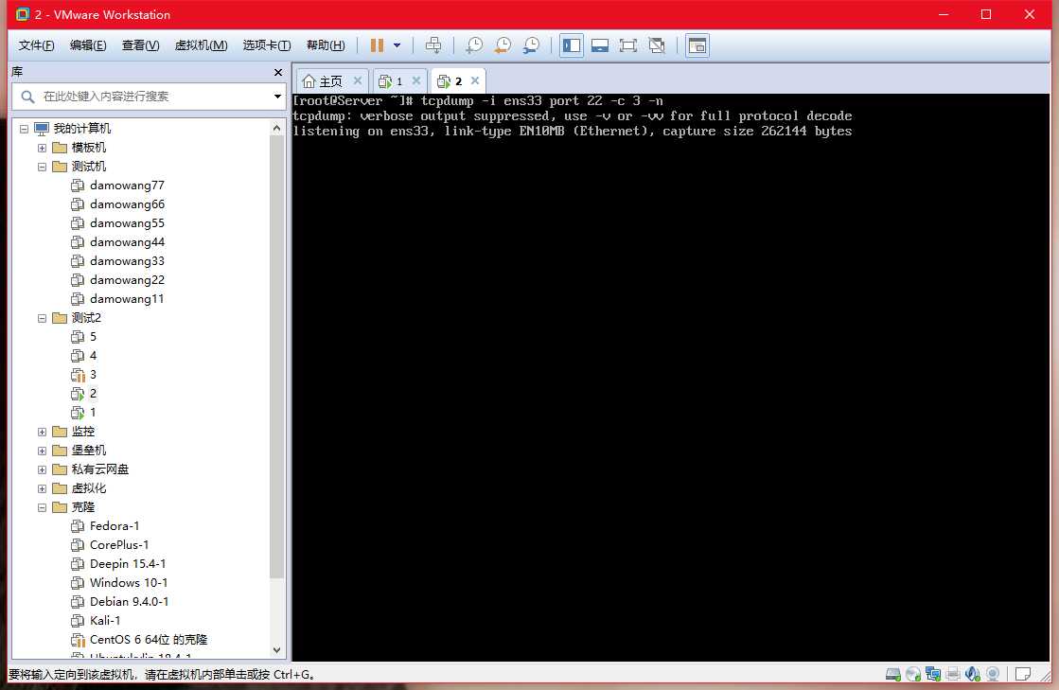
Task: Expand the 堡垒机 folder
Action: 42,450
